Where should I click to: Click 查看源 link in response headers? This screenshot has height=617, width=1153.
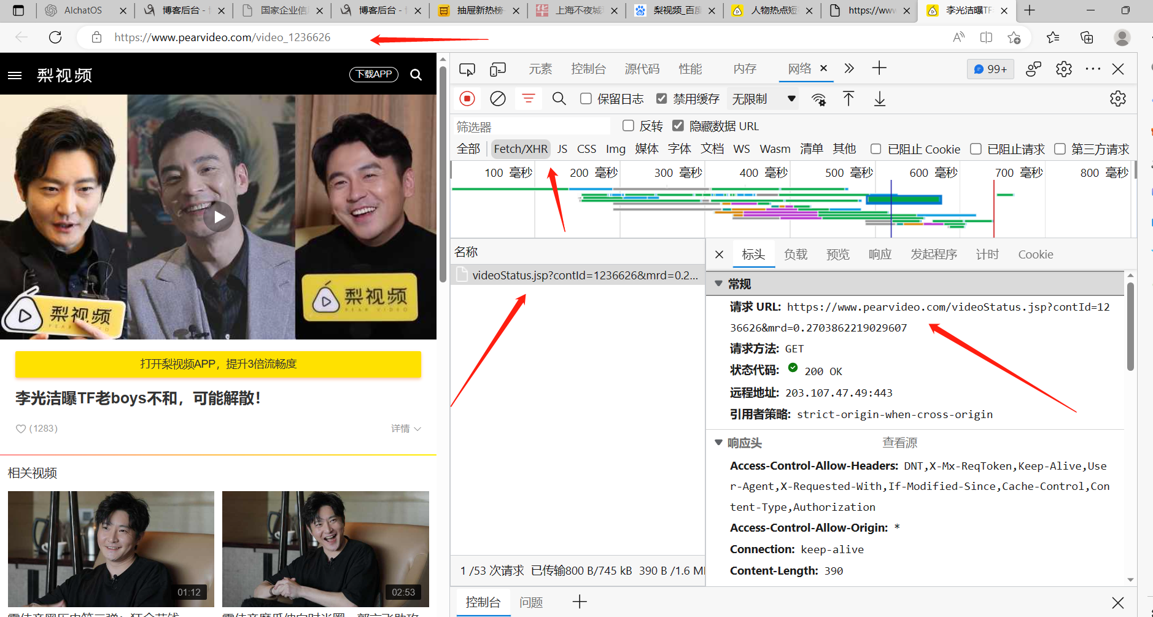tap(899, 443)
